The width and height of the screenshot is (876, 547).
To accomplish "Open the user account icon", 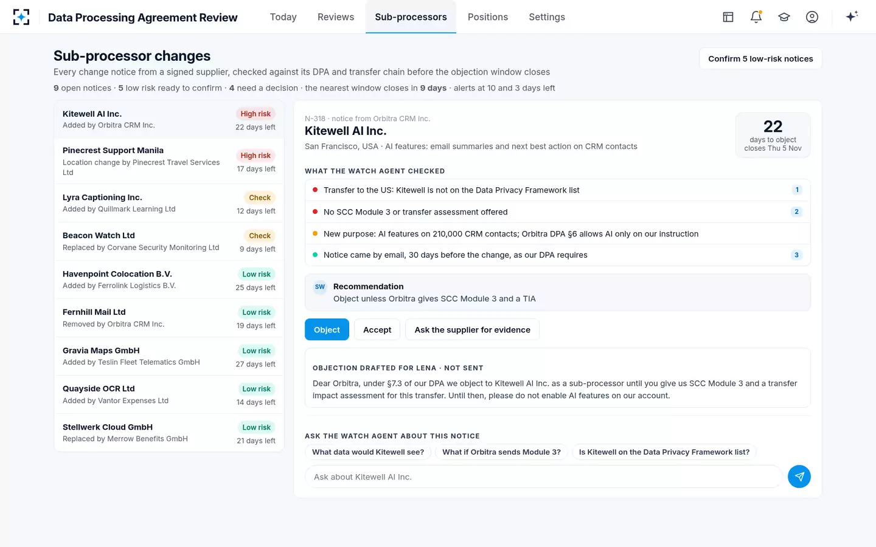I will click(812, 17).
